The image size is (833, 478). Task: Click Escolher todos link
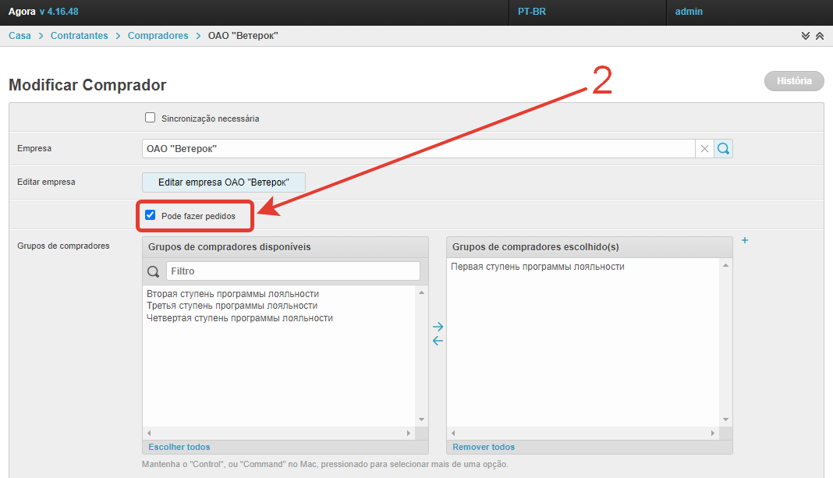pyautogui.click(x=179, y=447)
